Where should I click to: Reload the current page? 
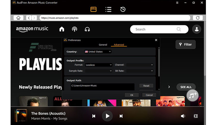point(198,18)
